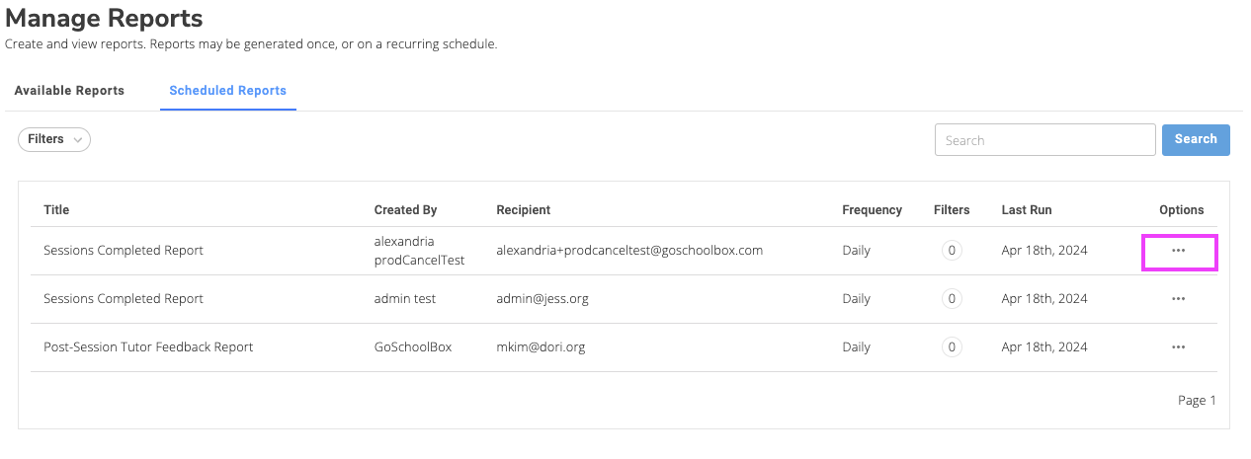Click the Created By column header

pyautogui.click(x=405, y=210)
